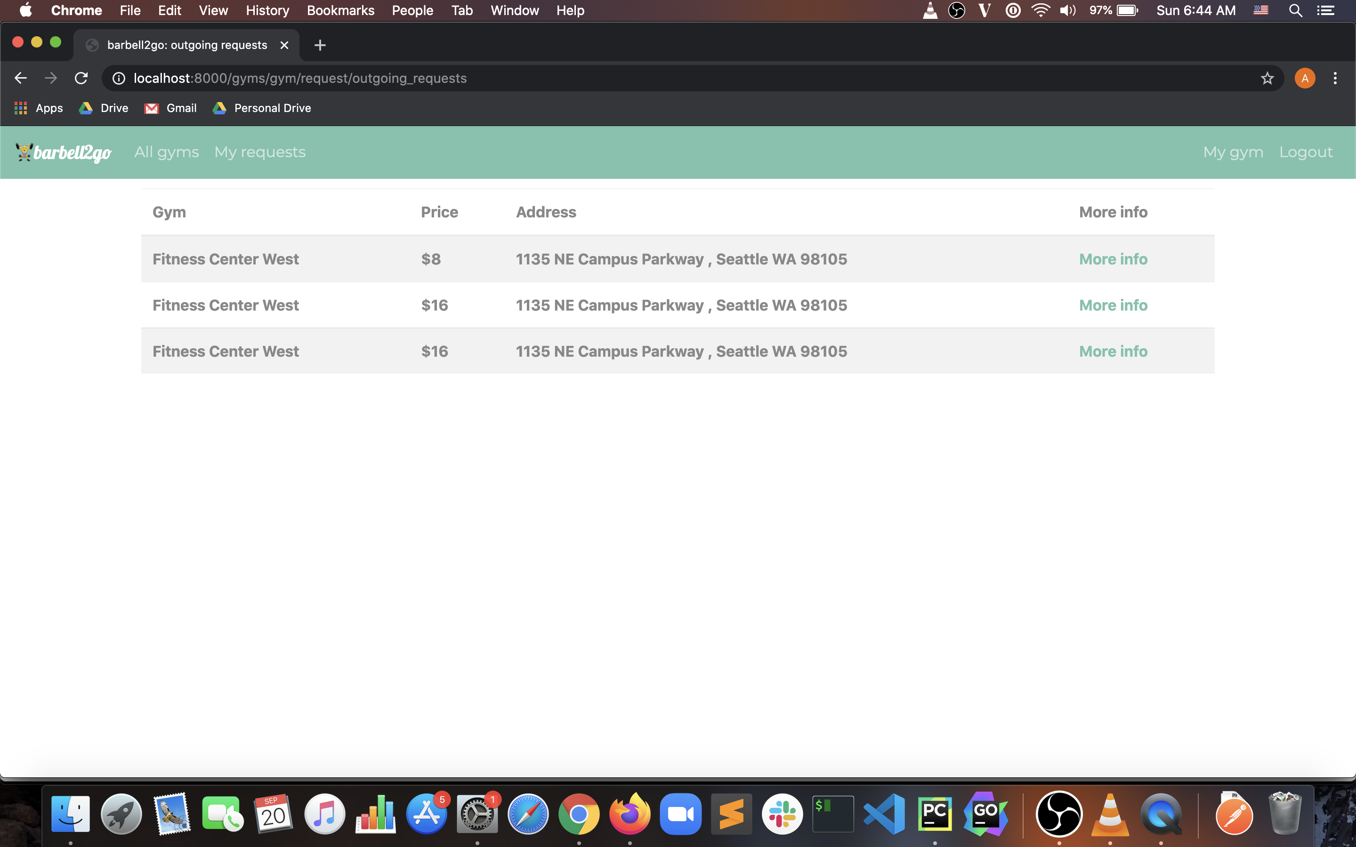The image size is (1356, 847).
Task: Open Slack from the dock
Action: pyautogui.click(x=782, y=814)
